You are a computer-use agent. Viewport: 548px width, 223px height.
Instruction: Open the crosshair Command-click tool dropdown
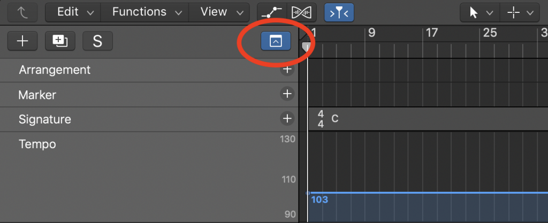pyautogui.click(x=520, y=13)
